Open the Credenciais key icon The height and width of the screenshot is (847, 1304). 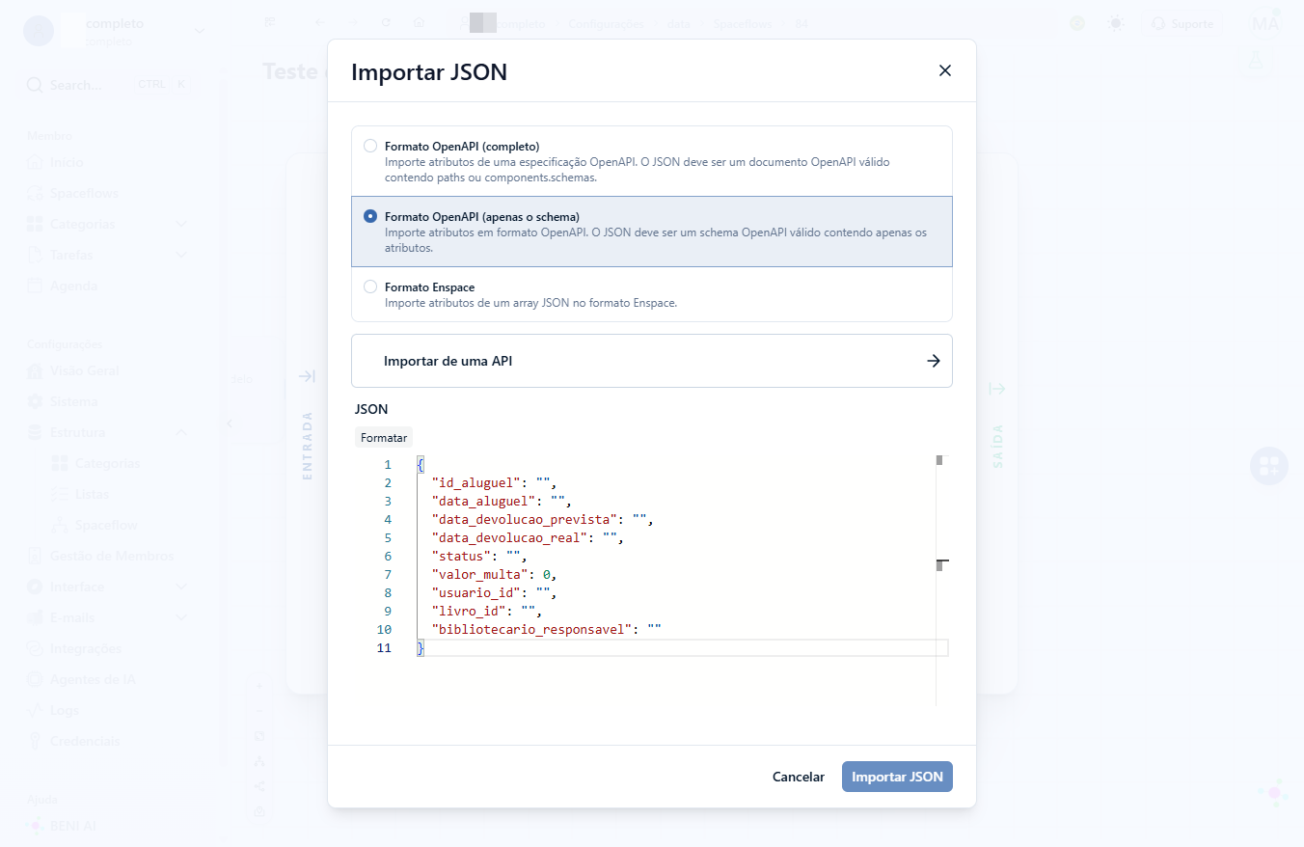coord(35,741)
